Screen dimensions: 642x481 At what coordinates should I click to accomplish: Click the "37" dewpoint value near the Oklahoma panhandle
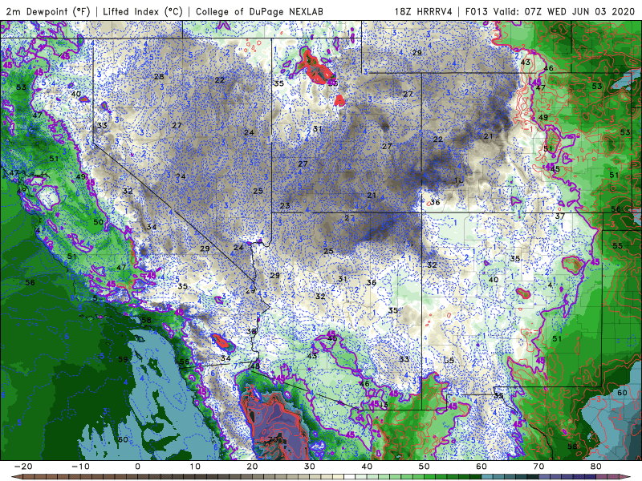tap(559, 216)
